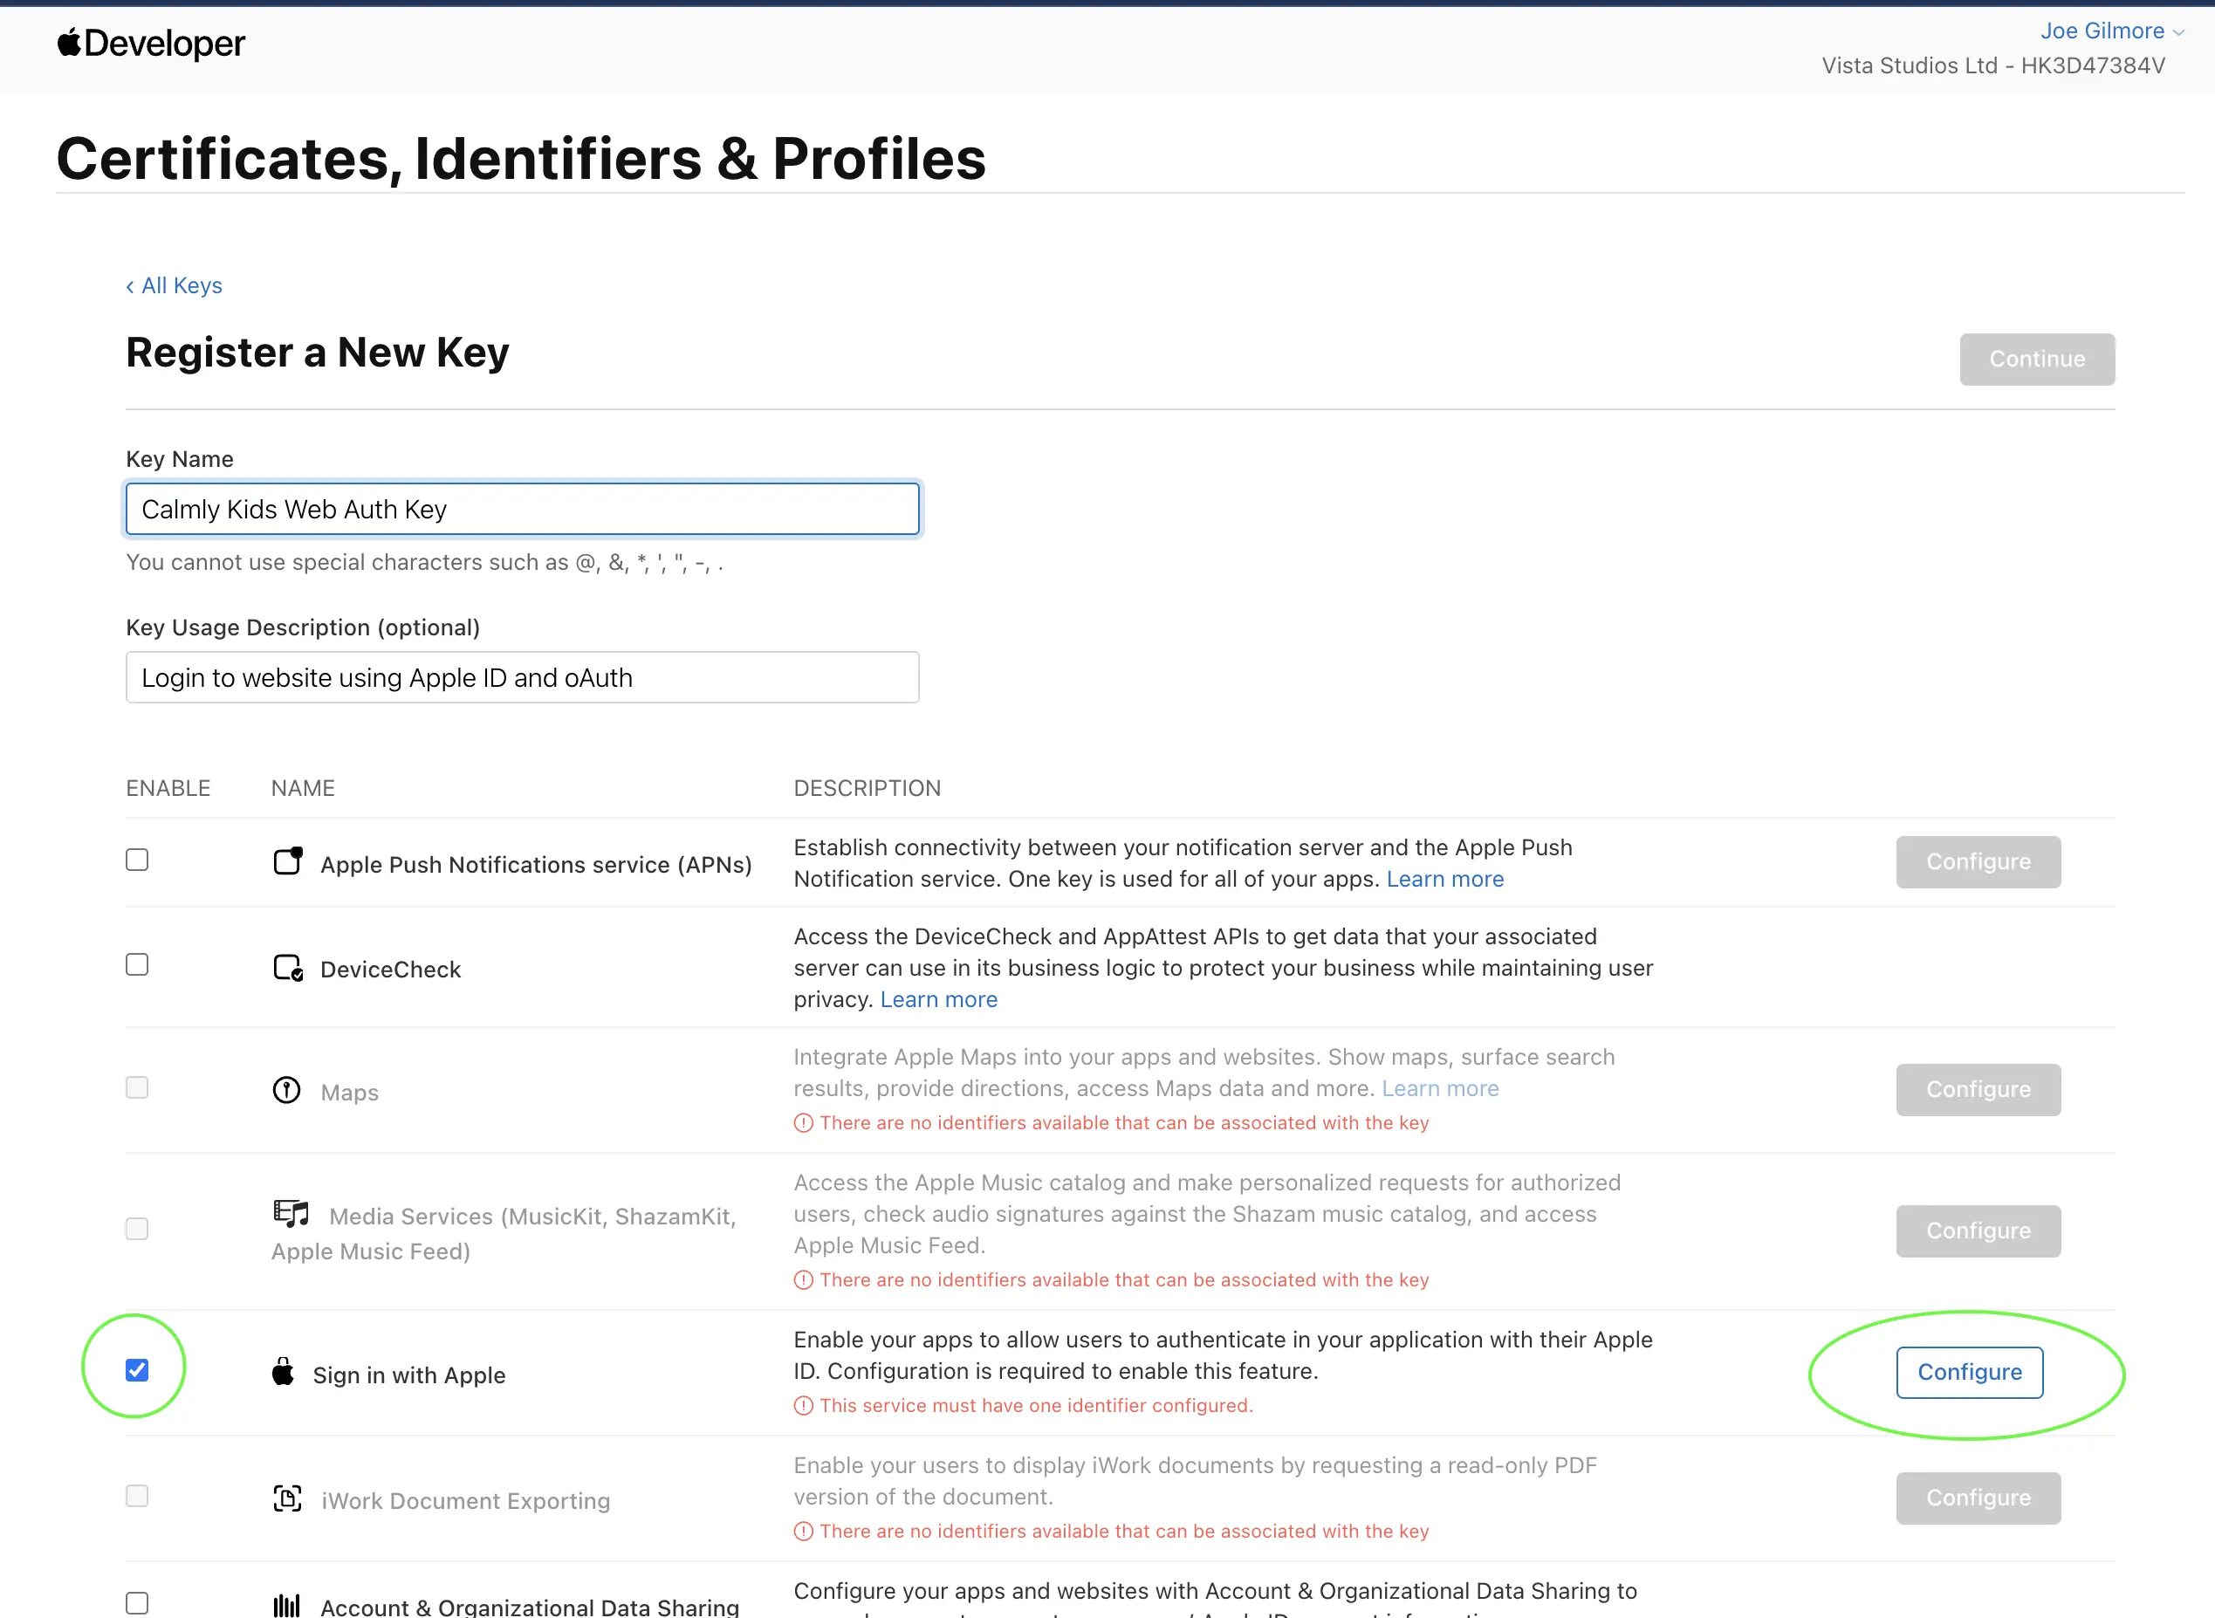The width and height of the screenshot is (2215, 1618).
Task: Focus the Key Name input field
Action: click(522, 508)
